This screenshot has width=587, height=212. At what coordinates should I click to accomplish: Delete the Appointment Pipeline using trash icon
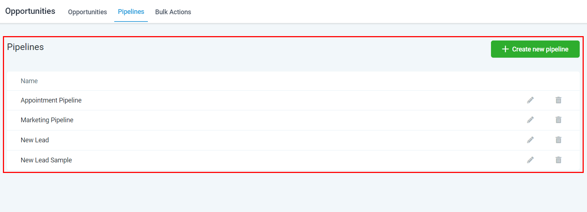coord(559,100)
